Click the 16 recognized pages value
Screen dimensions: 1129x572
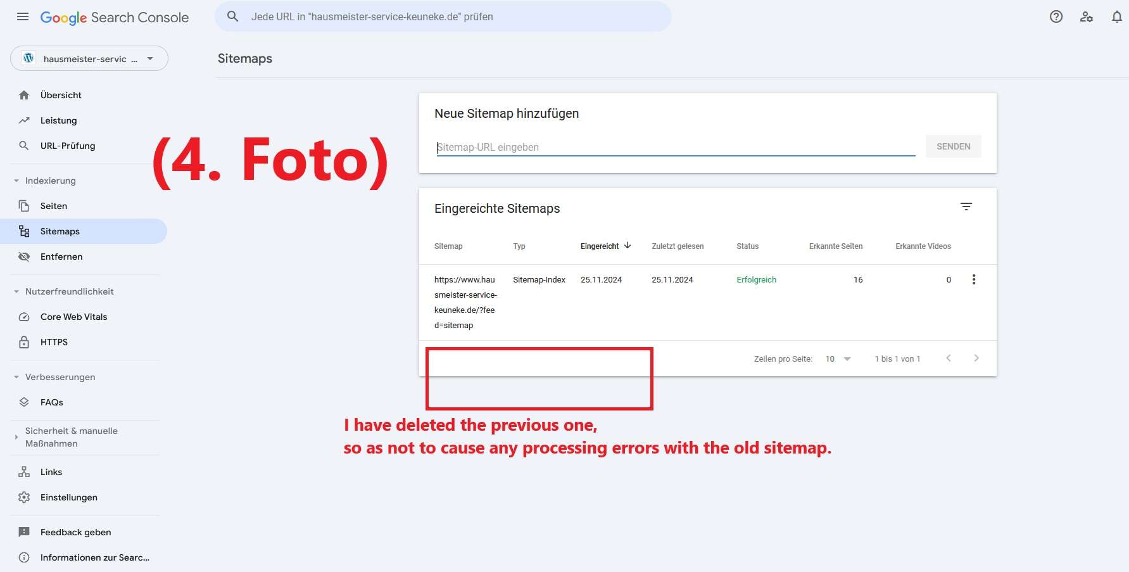[858, 279]
